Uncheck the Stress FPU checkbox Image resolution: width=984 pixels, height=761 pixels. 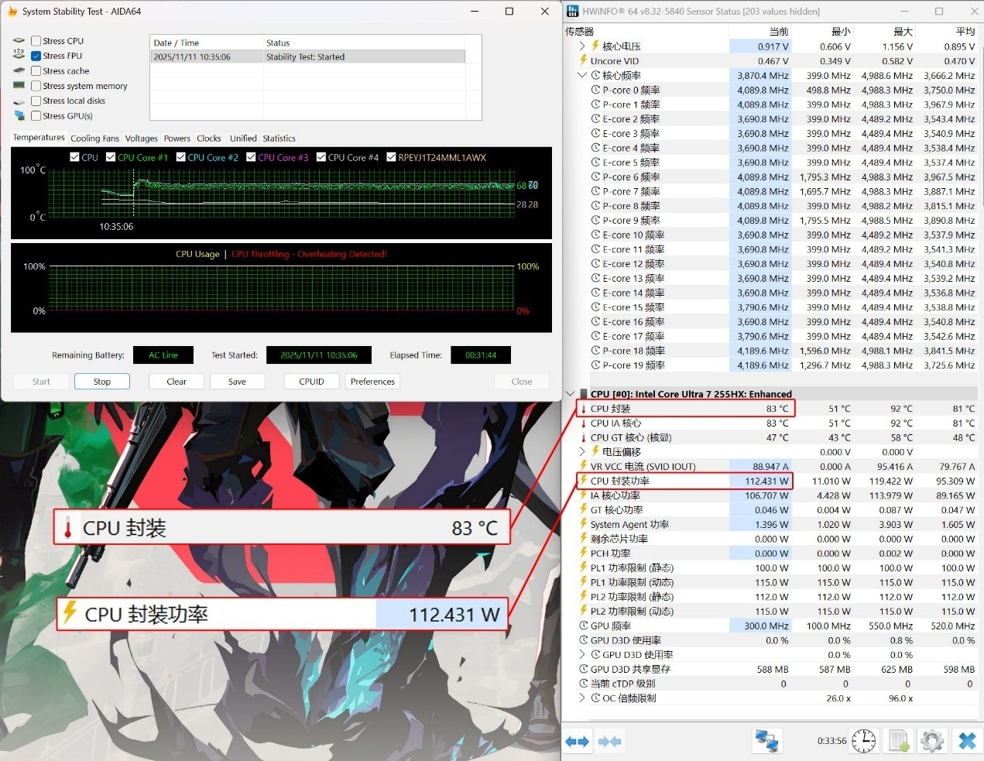click(x=36, y=56)
